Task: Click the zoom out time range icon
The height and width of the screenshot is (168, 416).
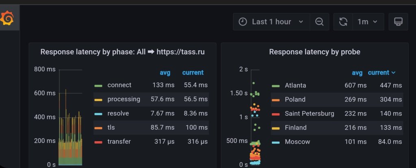Action: [319, 22]
